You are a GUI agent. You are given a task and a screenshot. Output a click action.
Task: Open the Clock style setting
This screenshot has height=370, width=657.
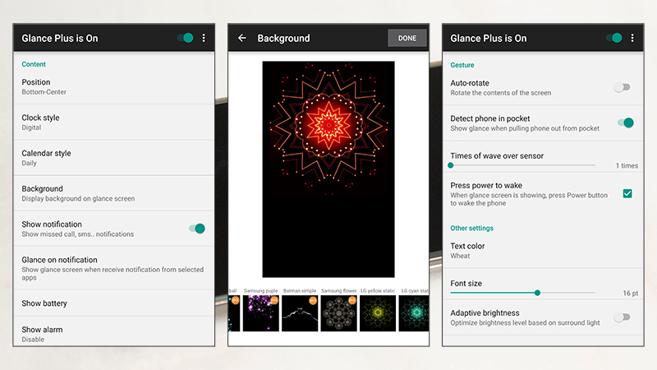114,122
